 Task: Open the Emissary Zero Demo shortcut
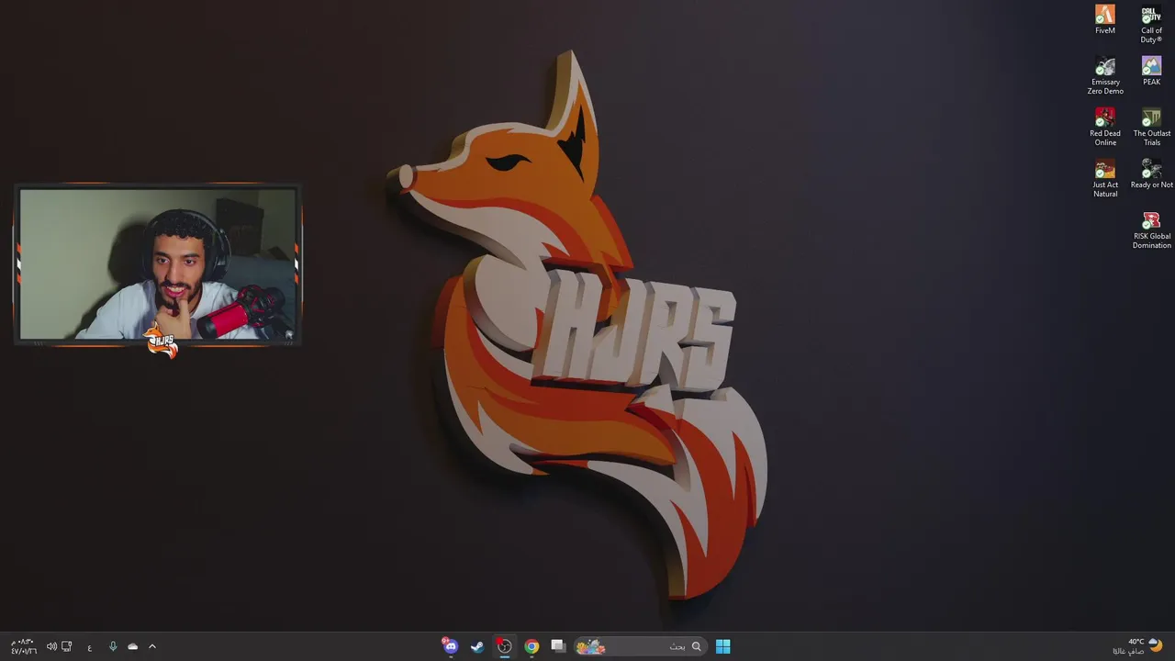point(1105,76)
